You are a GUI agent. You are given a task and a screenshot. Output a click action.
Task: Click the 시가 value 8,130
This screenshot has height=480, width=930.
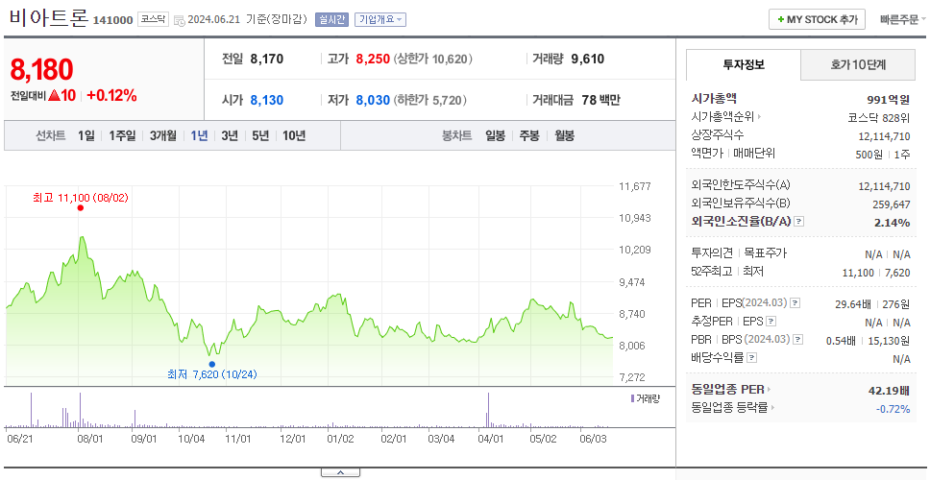point(267,100)
